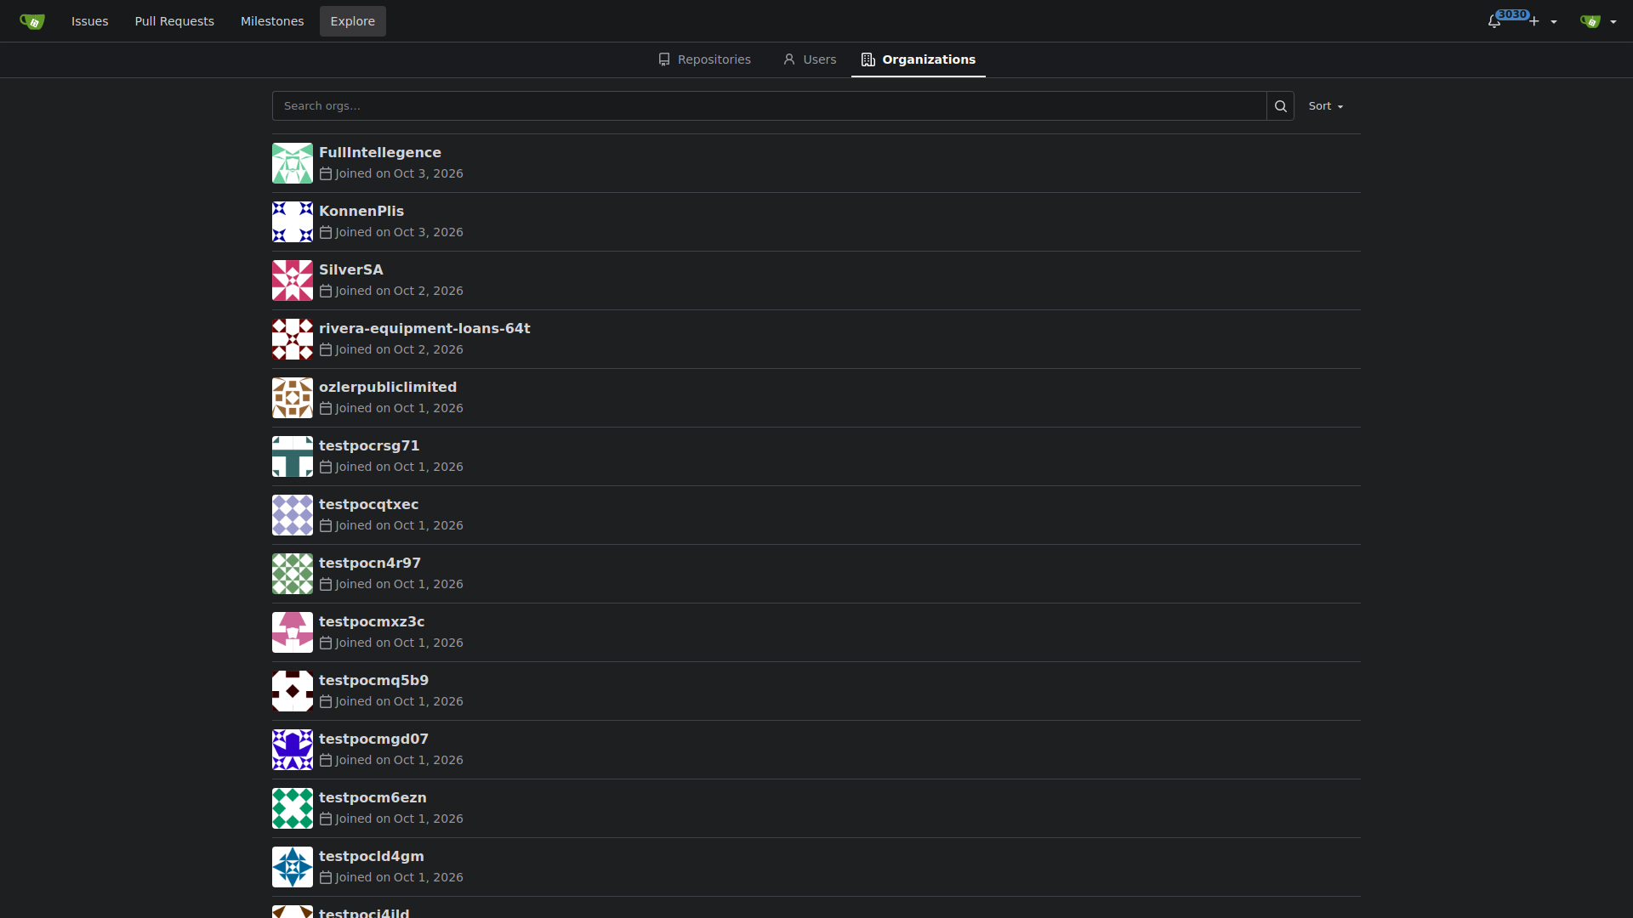Expand the plus create-new dropdown

pos(1544,21)
